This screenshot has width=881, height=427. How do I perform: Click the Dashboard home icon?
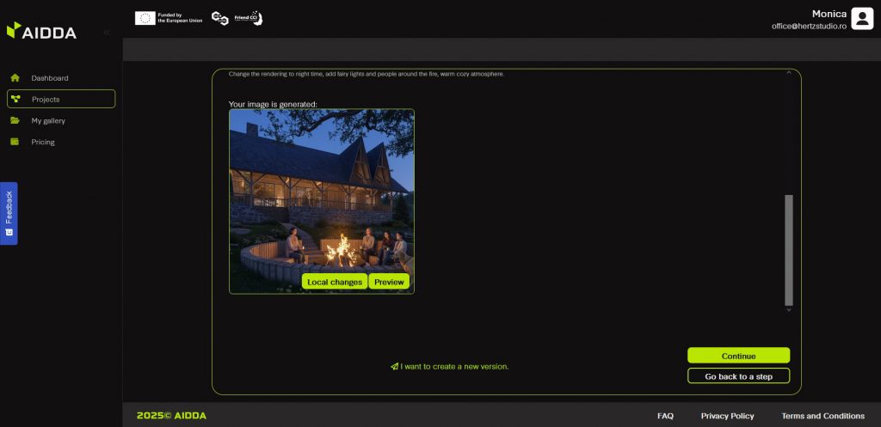point(15,78)
